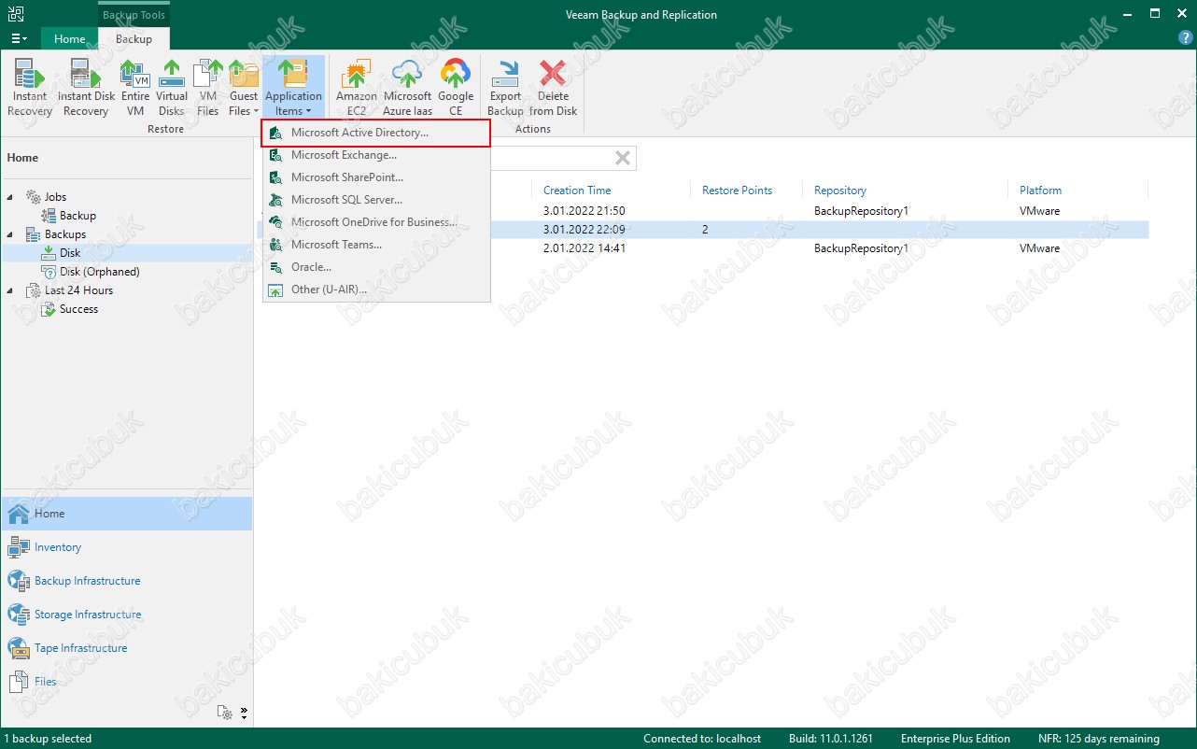Image resolution: width=1197 pixels, height=749 pixels.
Task: Select Microsoft SharePoint menu entry
Action: tap(375, 177)
